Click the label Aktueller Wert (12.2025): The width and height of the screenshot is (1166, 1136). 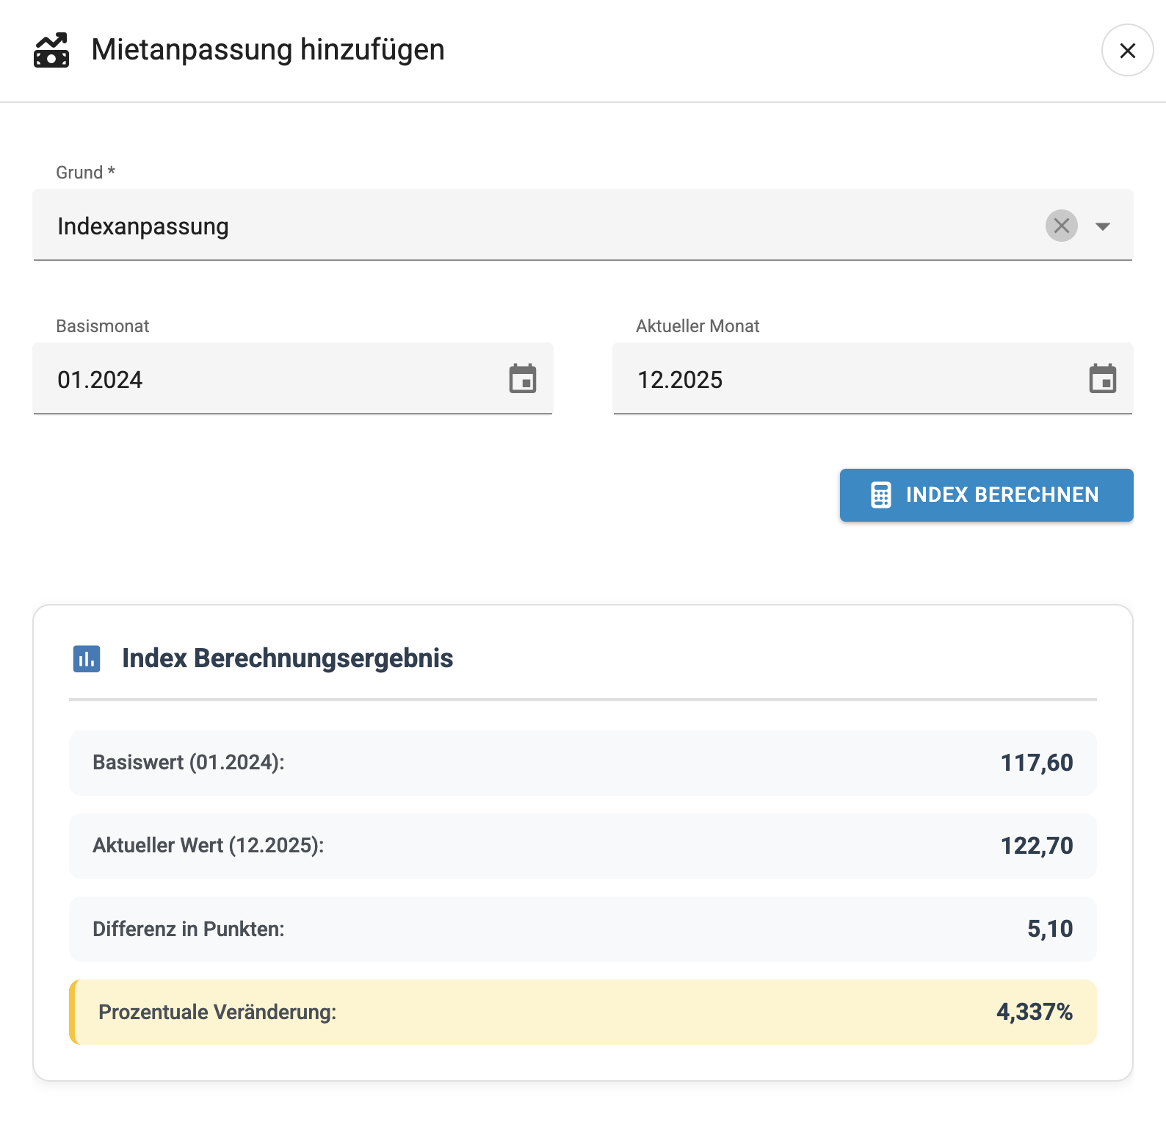208,846
